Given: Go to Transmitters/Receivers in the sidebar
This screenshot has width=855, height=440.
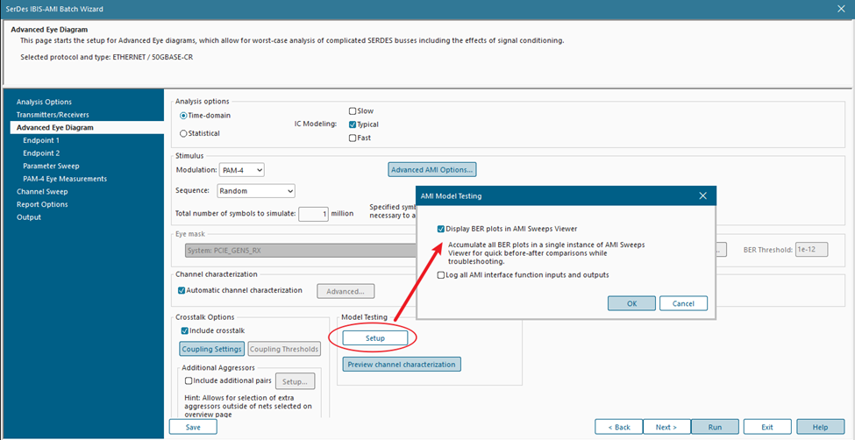Looking at the screenshot, I should pyautogui.click(x=53, y=115).
